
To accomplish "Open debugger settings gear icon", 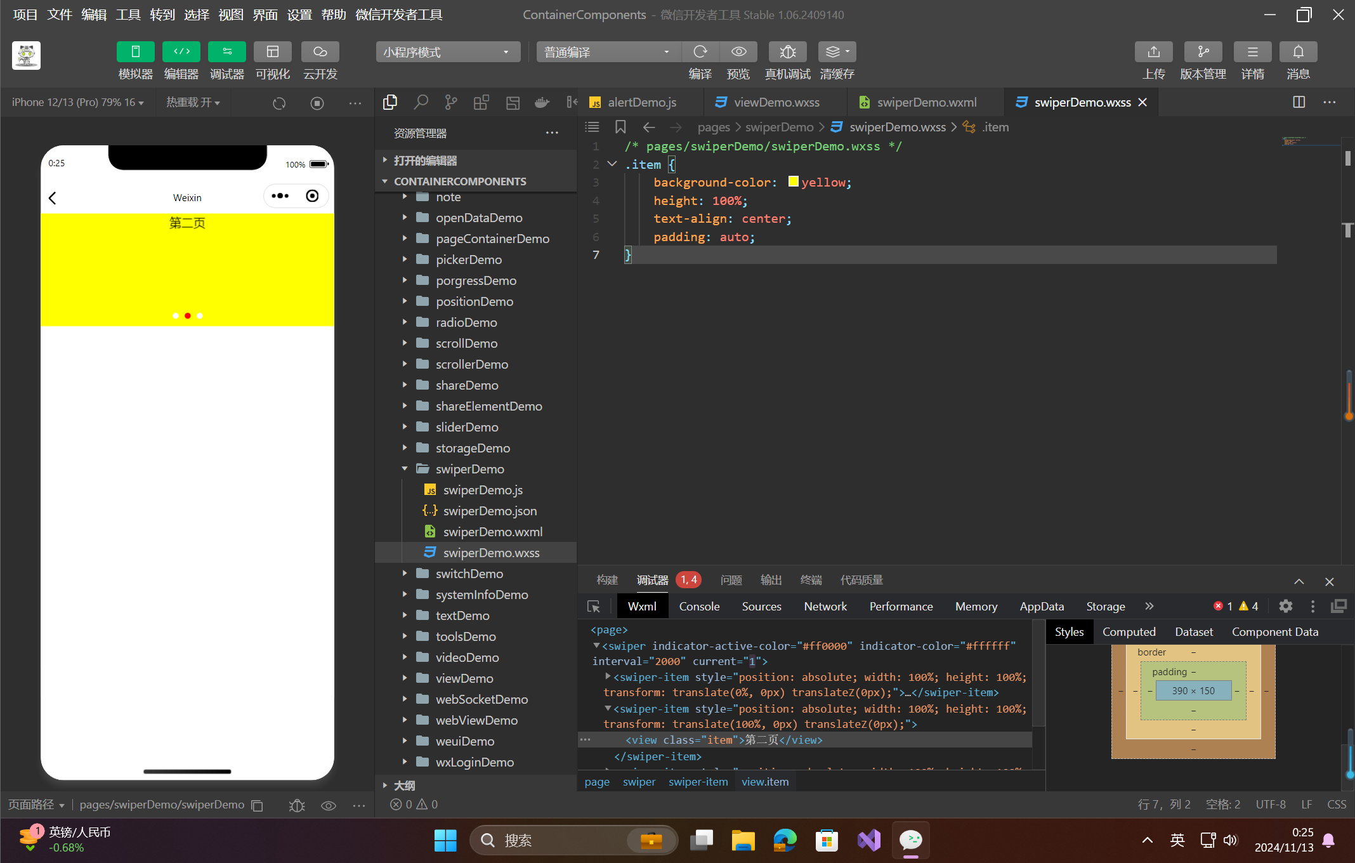I will click(1285, 606).
